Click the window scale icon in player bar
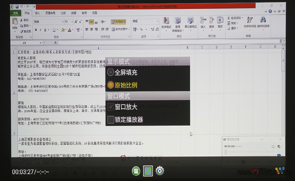295x181 pixels. point(147,170)
